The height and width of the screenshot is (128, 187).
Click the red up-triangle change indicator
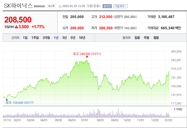[16, 27]
